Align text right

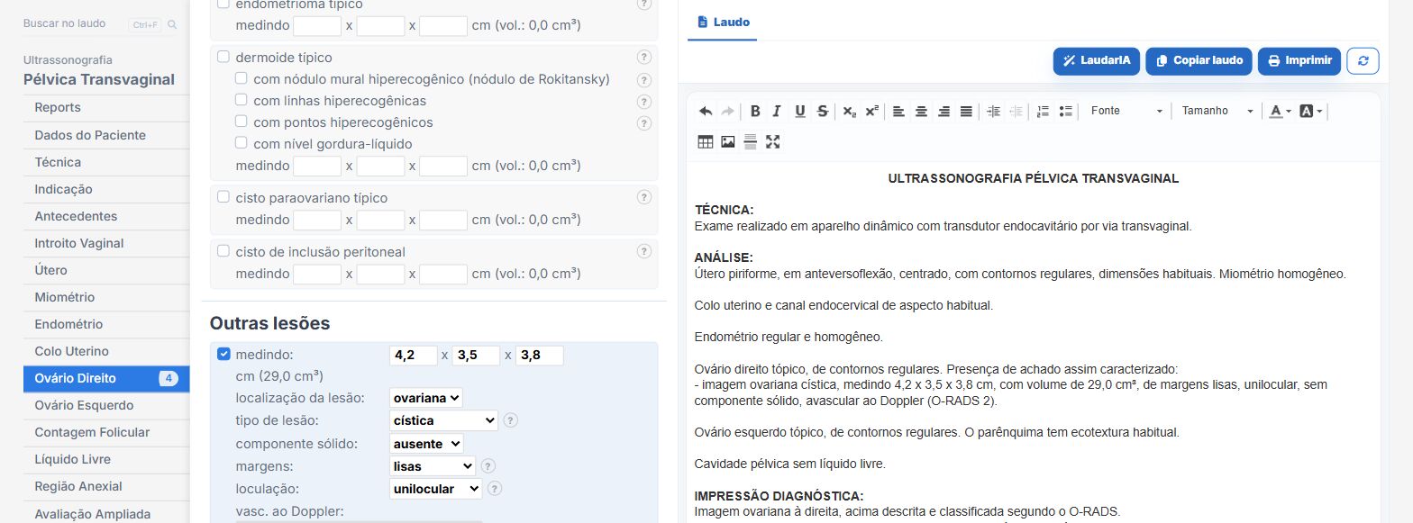(x=944, y=112)
